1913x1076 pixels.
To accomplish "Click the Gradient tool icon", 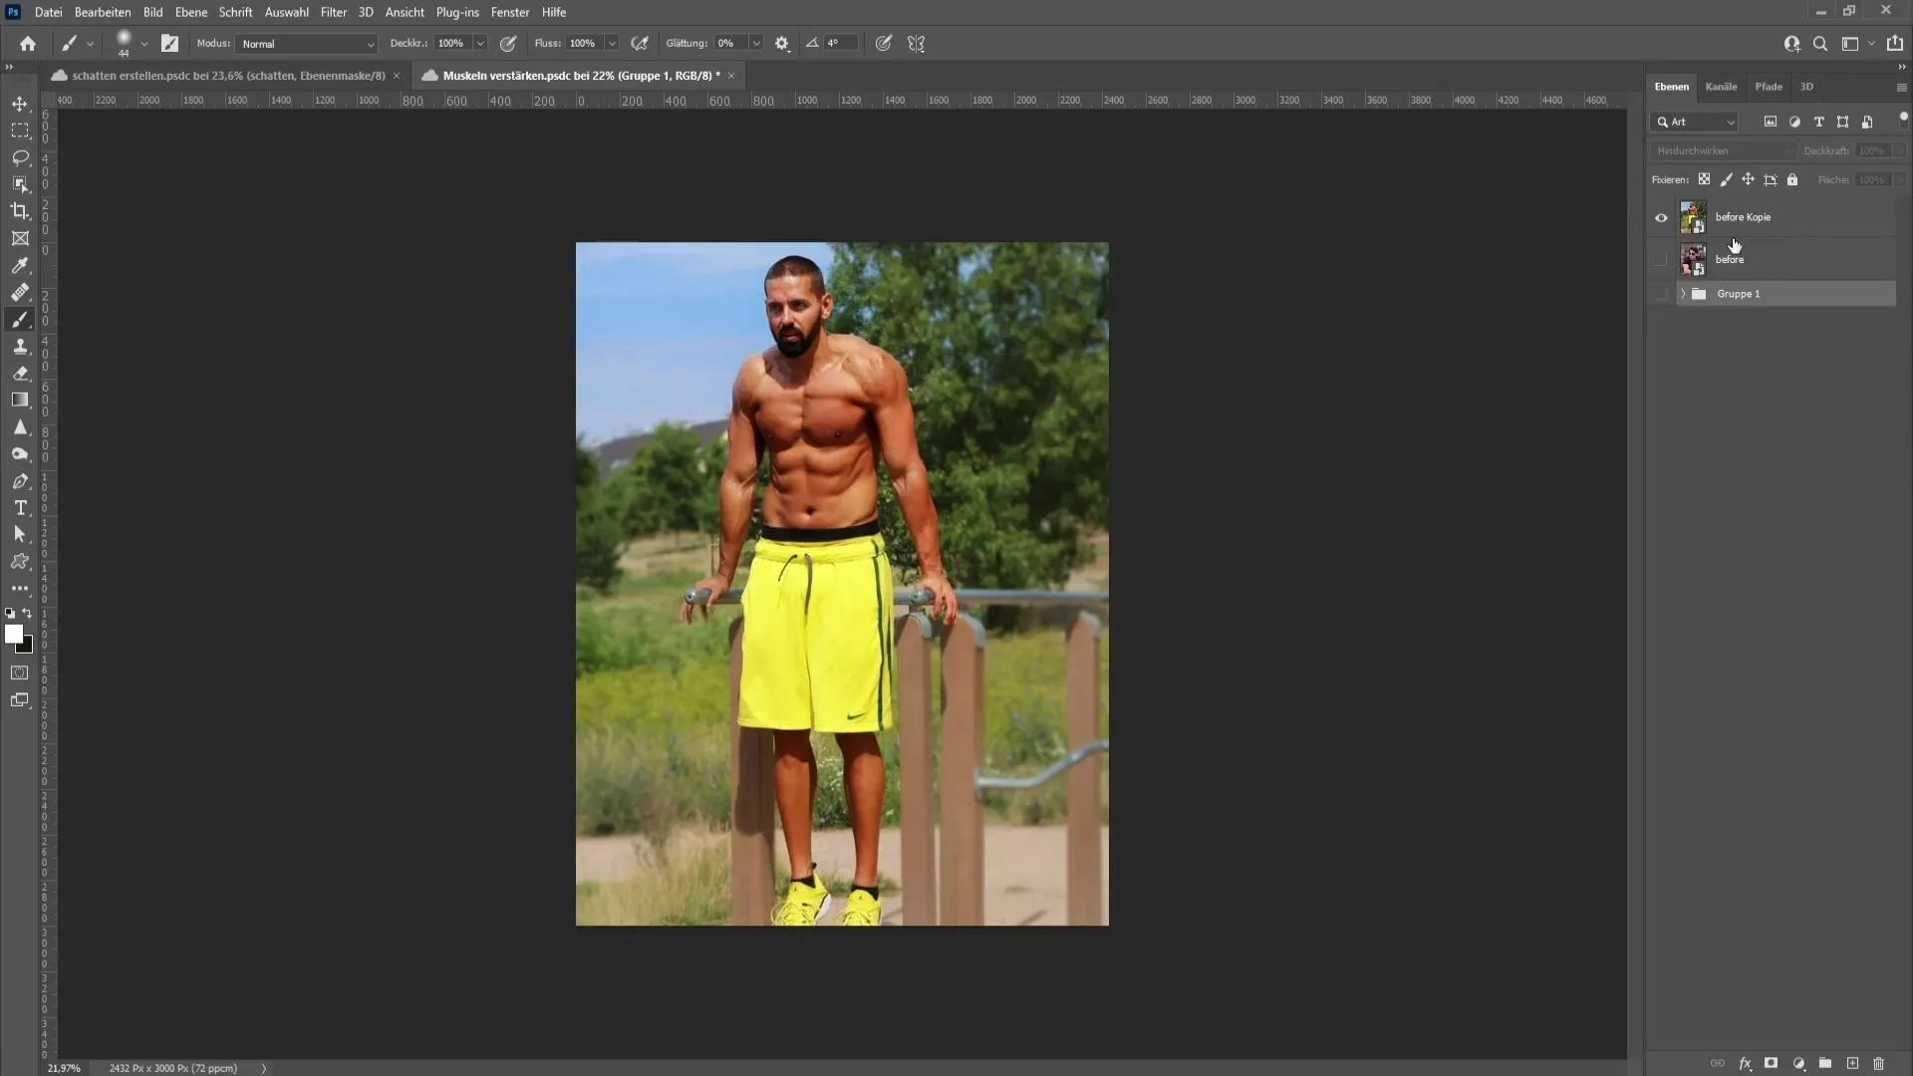I will 20,400.
